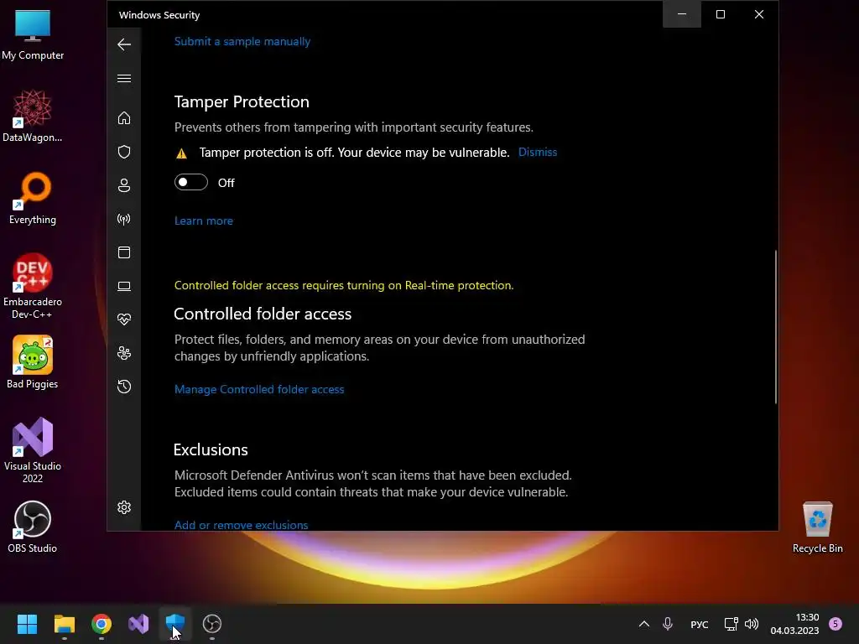Open network status tray icon
859x644 pixels.
click(731, 624)
